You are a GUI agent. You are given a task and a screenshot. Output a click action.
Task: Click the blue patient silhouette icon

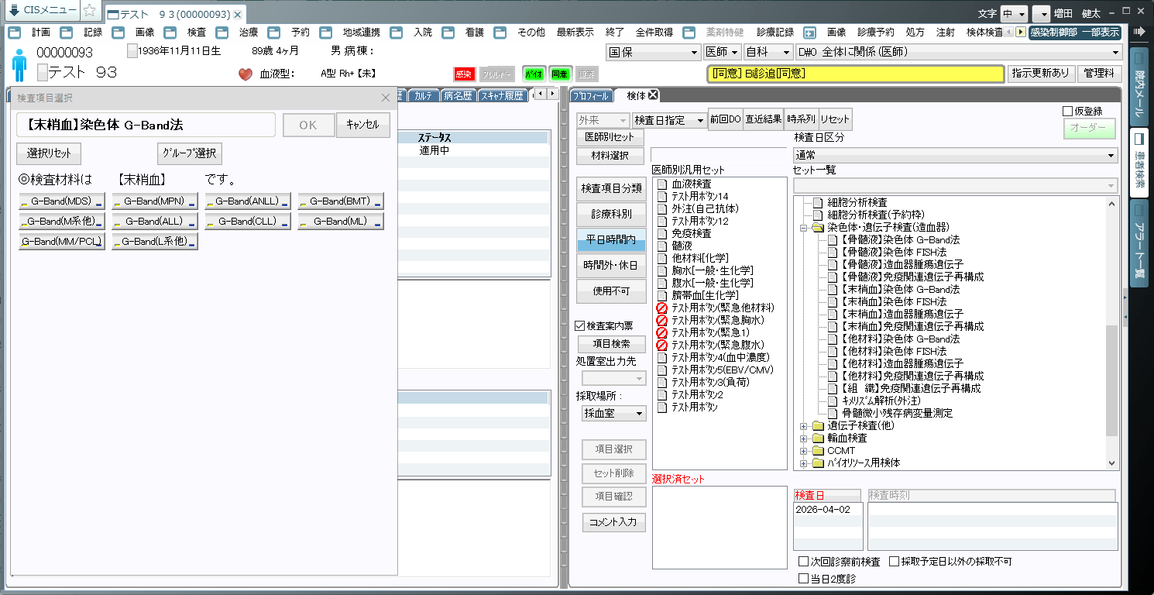point(20,64)
